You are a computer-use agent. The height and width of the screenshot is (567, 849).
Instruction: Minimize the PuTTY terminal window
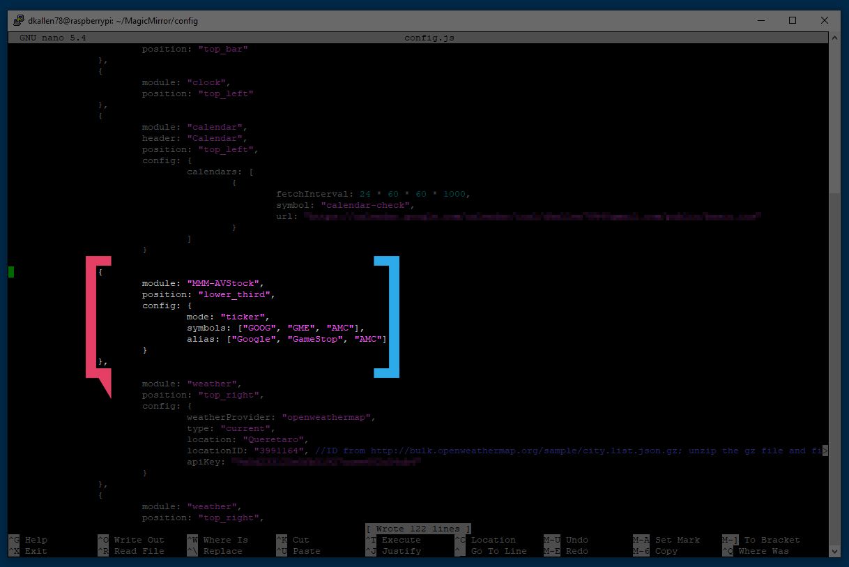tap(760, 21)
